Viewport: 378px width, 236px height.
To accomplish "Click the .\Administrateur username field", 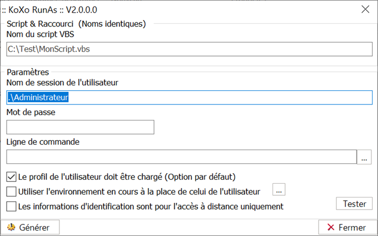I will point(189,97).
